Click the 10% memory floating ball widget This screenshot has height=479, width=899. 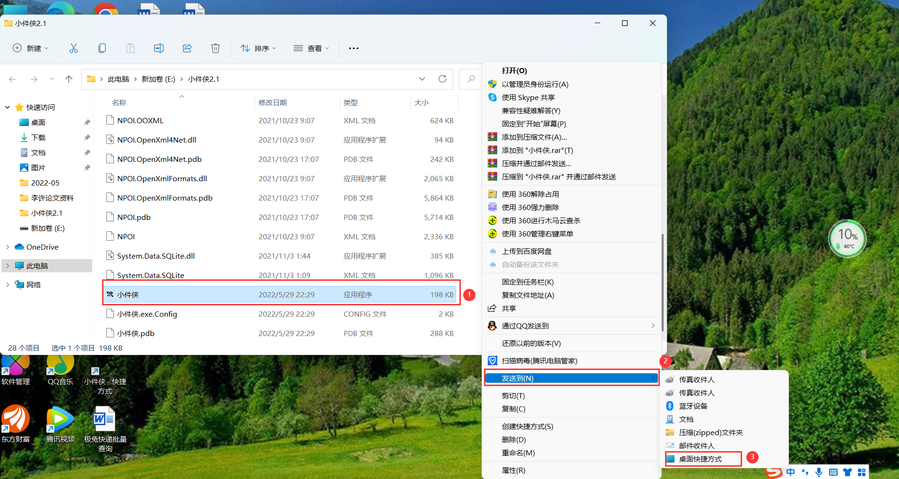tap(847, 239)
